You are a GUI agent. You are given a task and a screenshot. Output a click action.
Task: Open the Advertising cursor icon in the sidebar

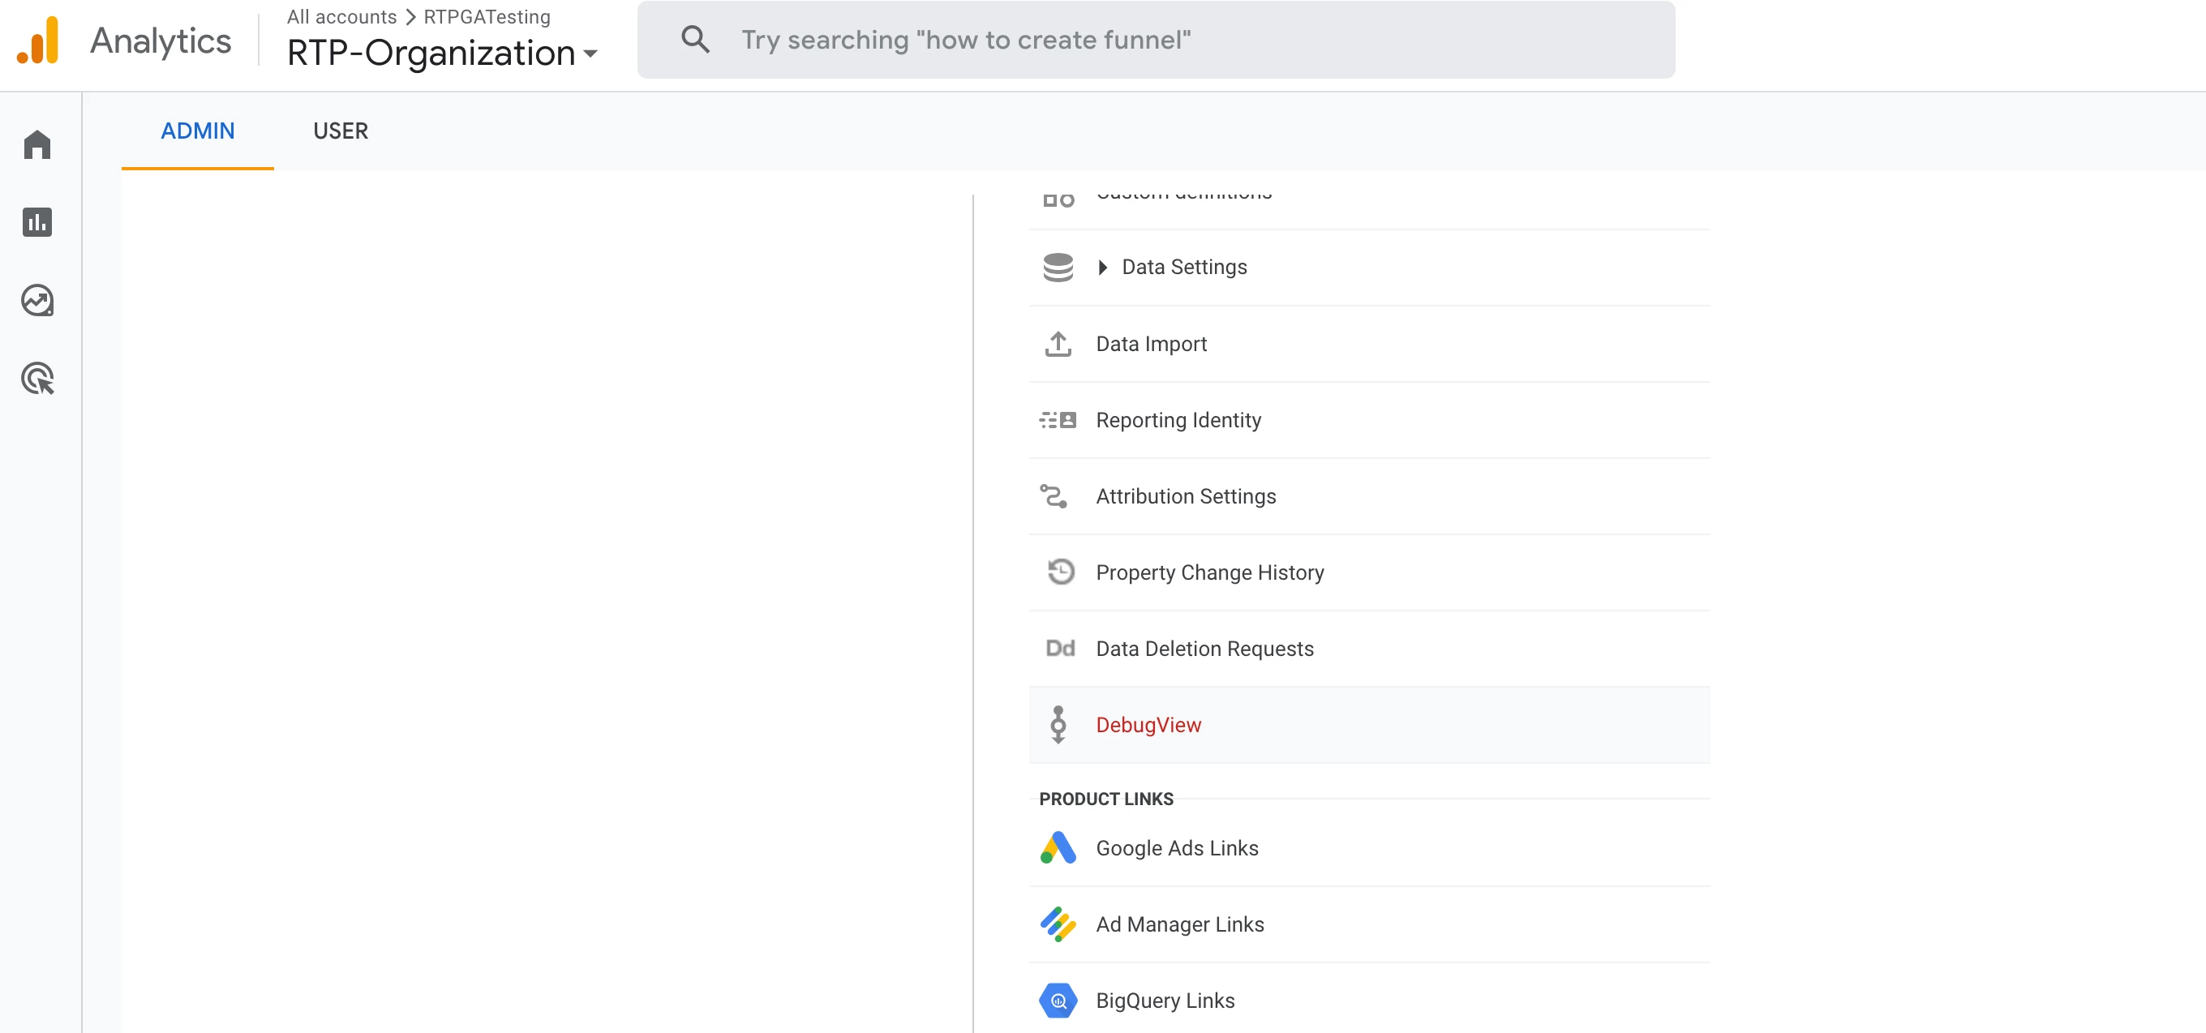pyautogui.click(x=36, y=379)
